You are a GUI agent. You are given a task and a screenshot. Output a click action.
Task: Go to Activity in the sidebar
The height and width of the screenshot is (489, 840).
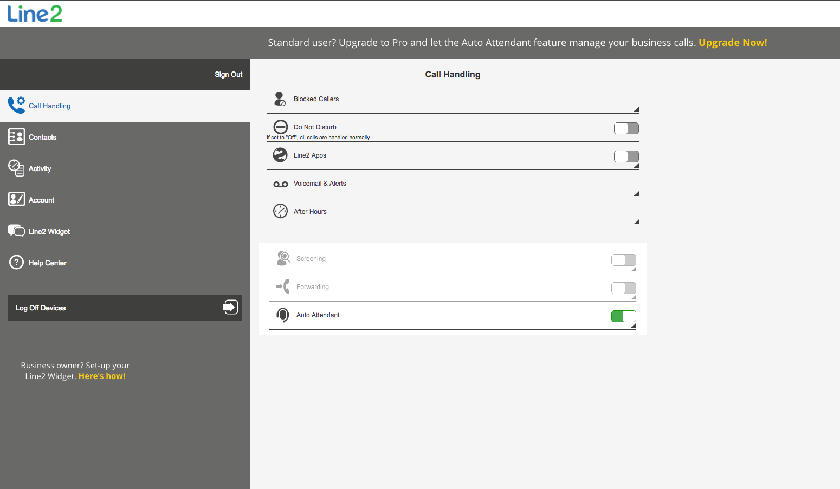pyautogui.click(x=40, y=169)
